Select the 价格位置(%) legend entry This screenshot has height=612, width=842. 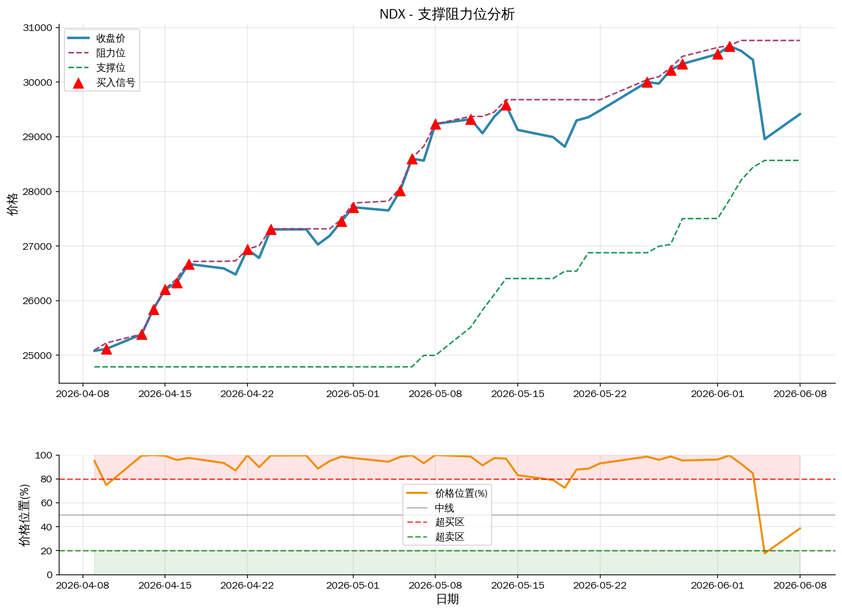point(447,493)
